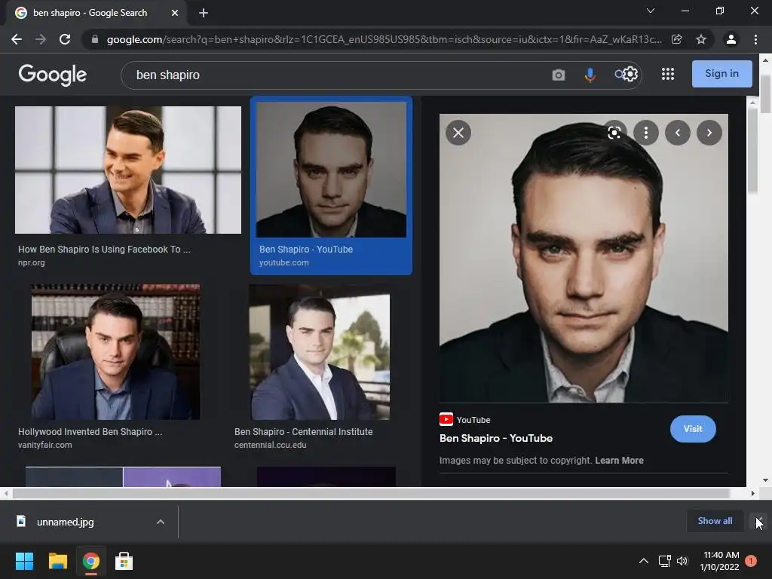The height and width of the screenshot is (579, 772).
Task: Click Show all downloads
Action: [715, 521]
